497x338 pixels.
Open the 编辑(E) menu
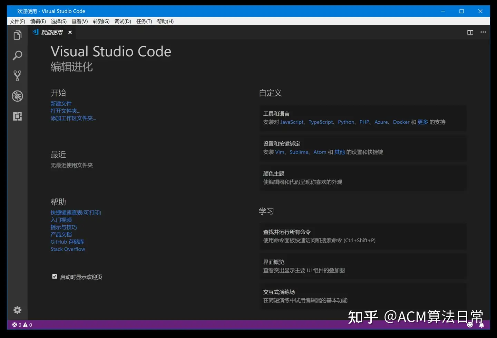(38, 21)
